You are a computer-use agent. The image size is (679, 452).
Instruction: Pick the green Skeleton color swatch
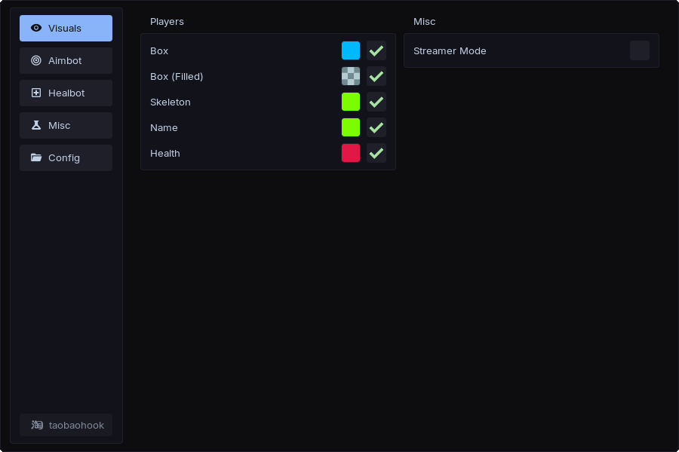[351, 102]
